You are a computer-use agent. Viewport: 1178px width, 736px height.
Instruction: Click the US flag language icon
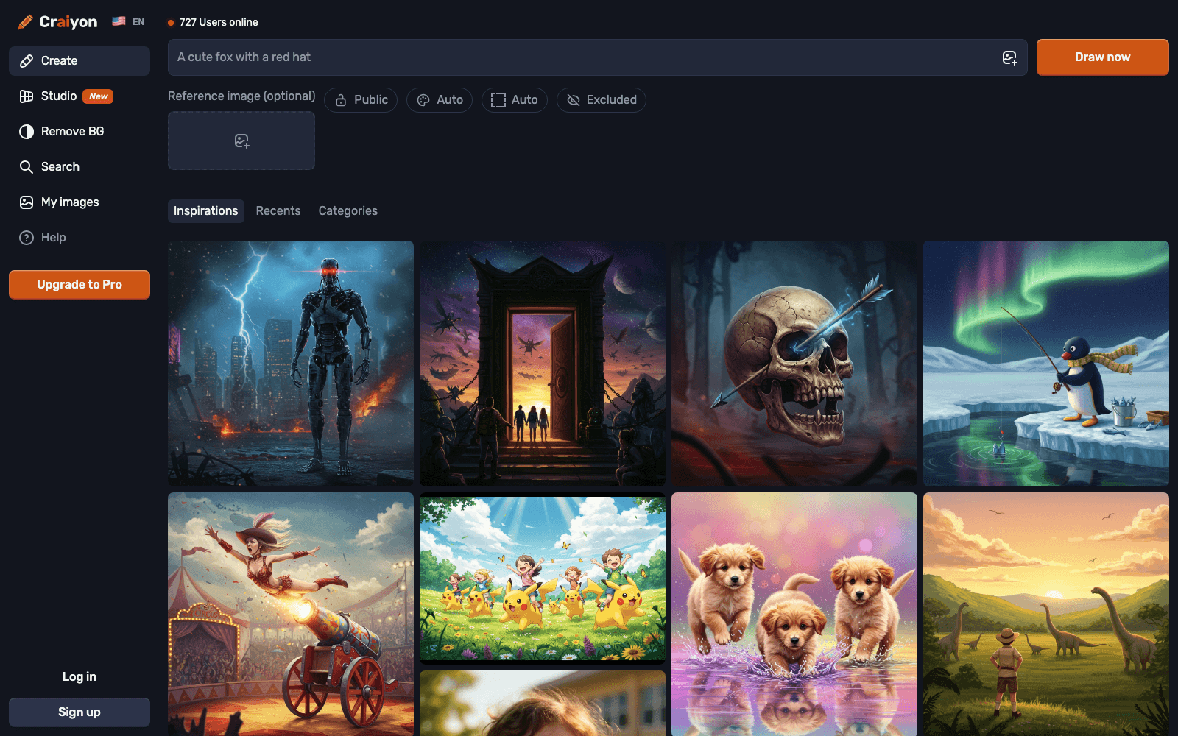pyautogui.click(x=119, y=21)
